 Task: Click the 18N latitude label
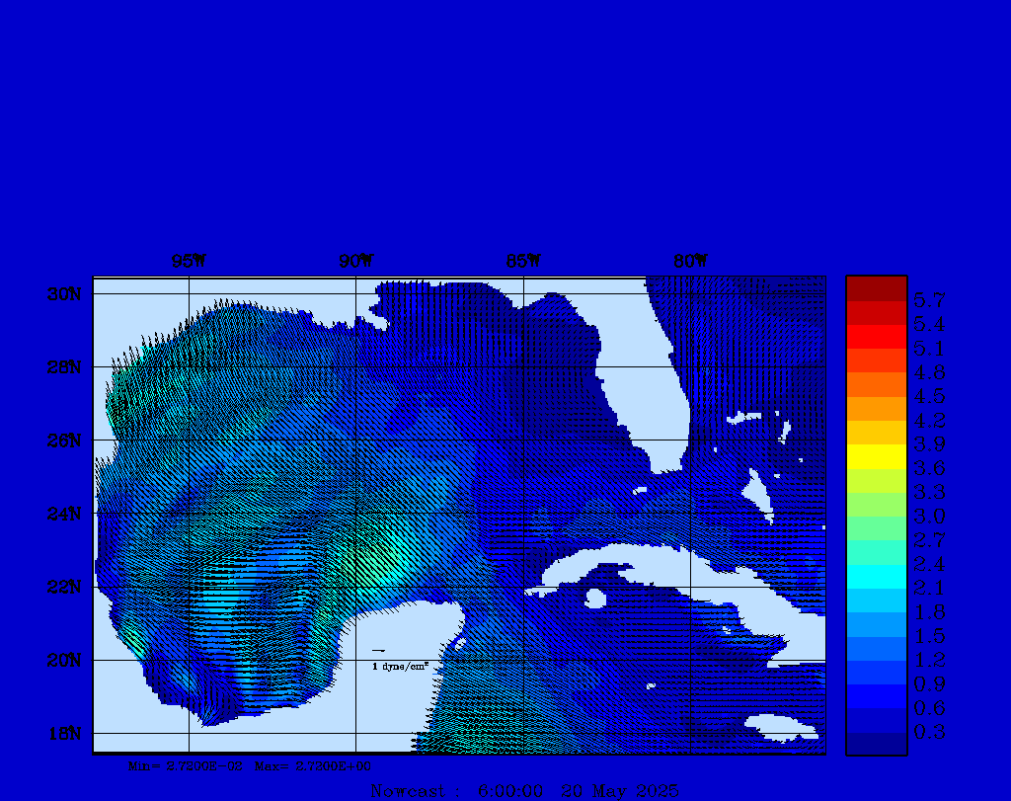click(62, 733)
